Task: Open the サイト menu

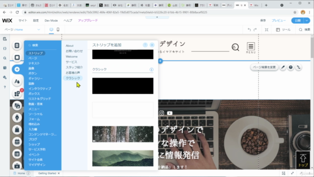Action: [x=23, y=21]
